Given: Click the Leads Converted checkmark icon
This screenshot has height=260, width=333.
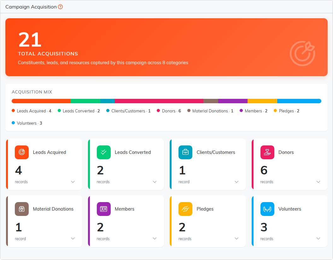Looking at the screenshot, I should pyautogui.click(x=104, y=152).
